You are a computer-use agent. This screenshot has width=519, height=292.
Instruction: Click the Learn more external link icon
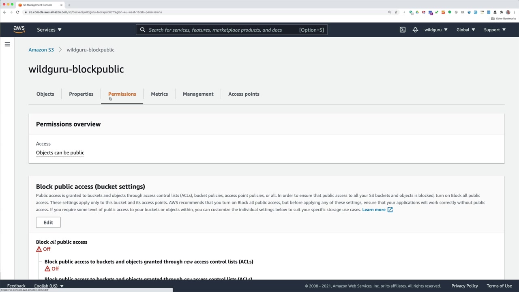click(390, 210)
